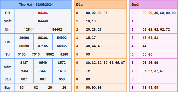The height and width of the screenshot is (92, 178).
Task: Click the Đầu column header
Action: [x=79, y=5]
